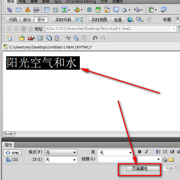Click the browser forward arrow icon
Screen dimensions: 180x180
pyautogui.click(x=16, y=29)
